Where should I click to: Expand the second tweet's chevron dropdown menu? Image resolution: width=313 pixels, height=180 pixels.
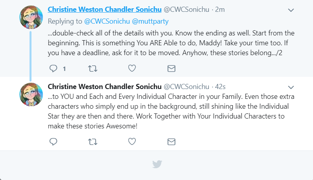[x=291, y=87]
